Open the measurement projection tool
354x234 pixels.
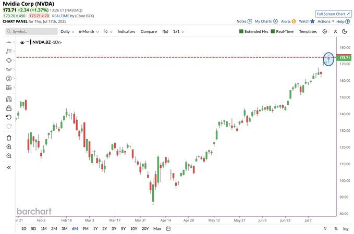(9, 88)
